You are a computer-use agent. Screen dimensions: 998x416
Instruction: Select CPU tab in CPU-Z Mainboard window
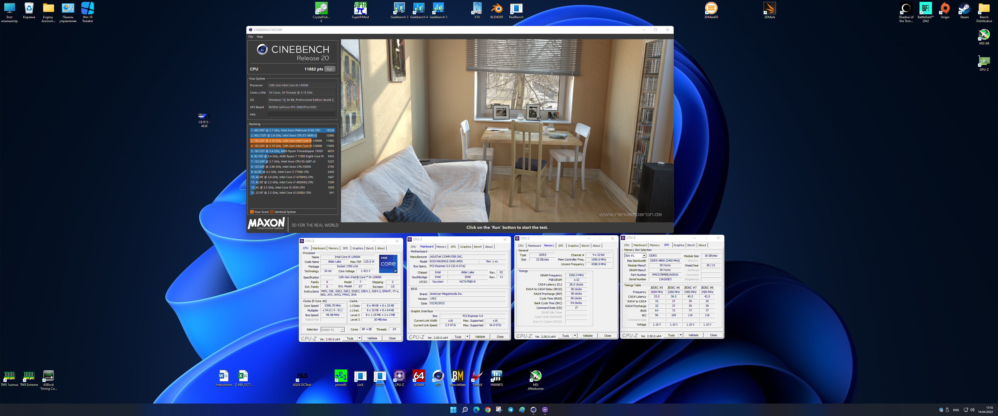point(413,246)
